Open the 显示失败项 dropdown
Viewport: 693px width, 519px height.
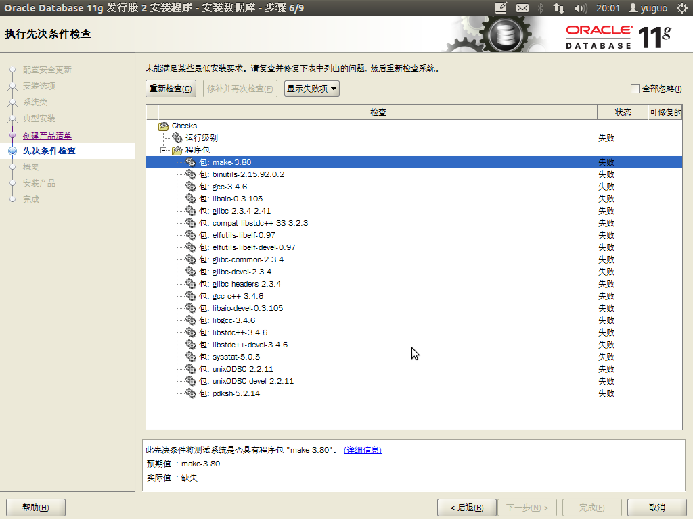311,89
